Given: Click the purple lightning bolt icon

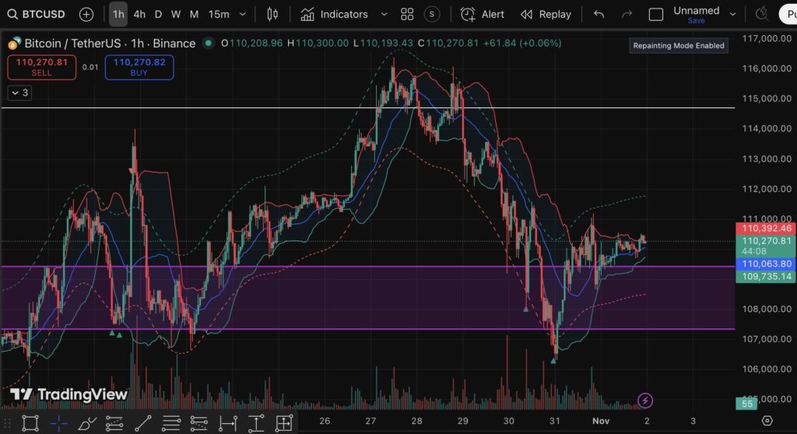Looking at the screenshot, I should point(645,401).
